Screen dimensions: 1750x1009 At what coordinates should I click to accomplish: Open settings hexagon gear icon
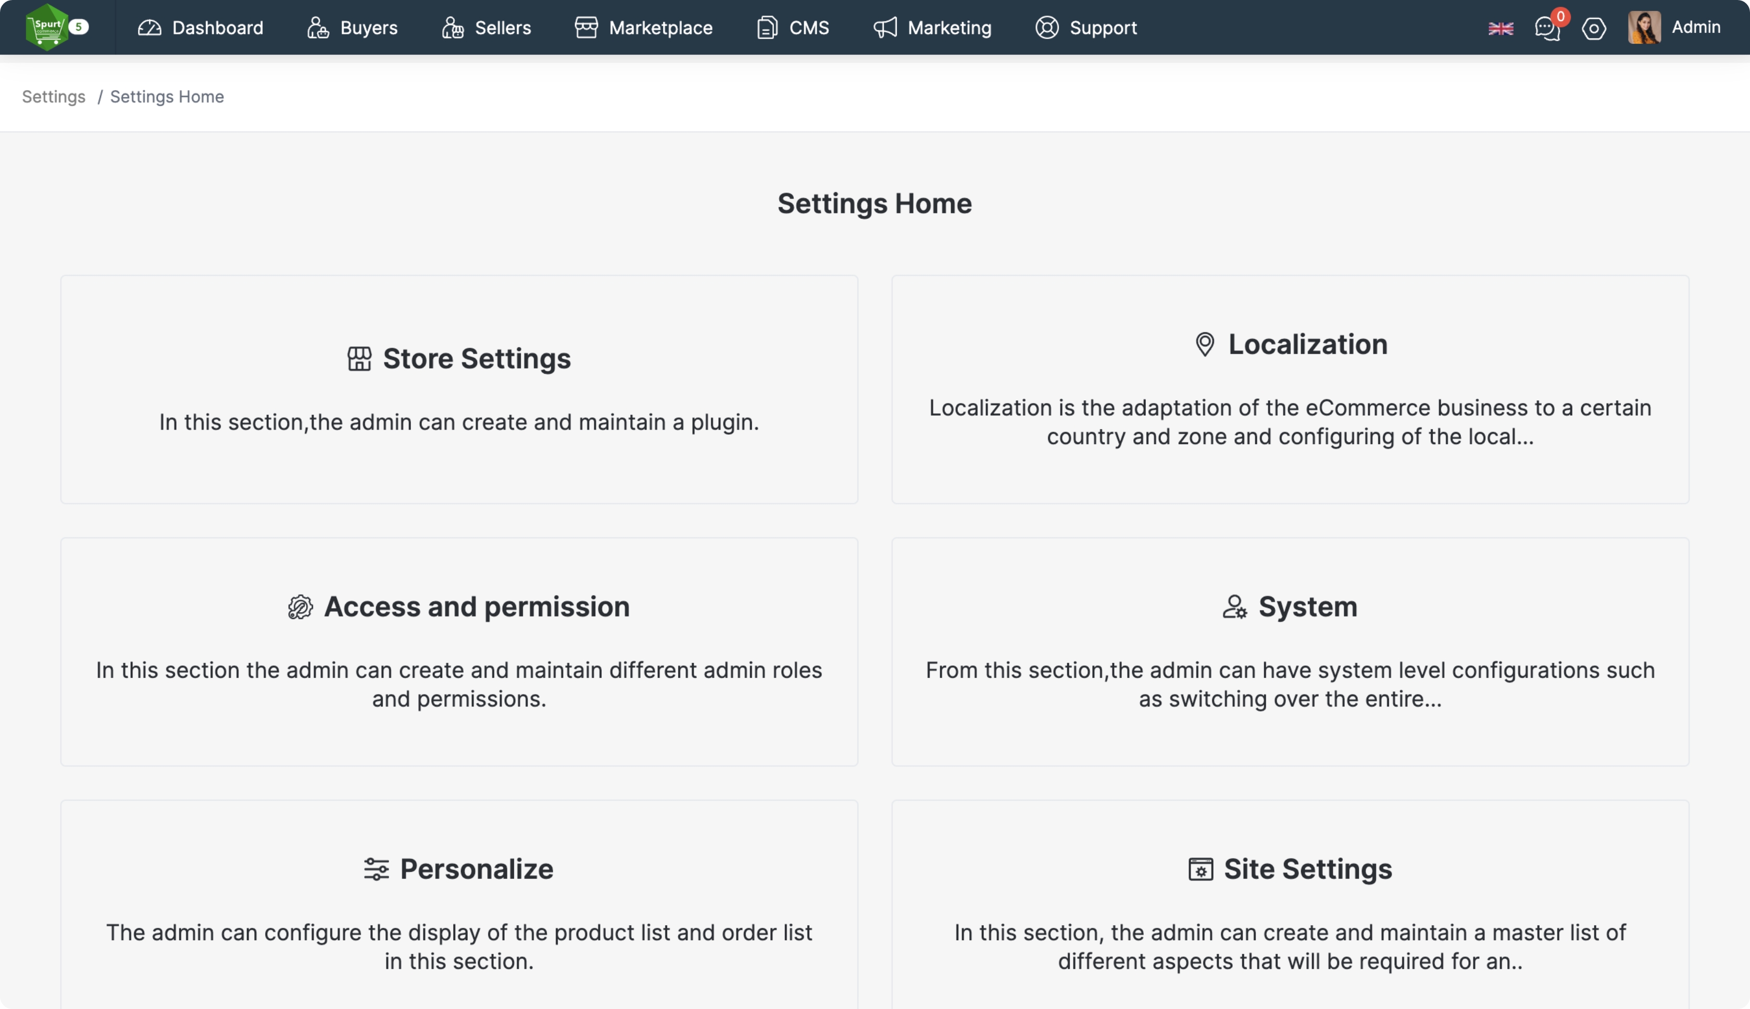point(1594,29)
